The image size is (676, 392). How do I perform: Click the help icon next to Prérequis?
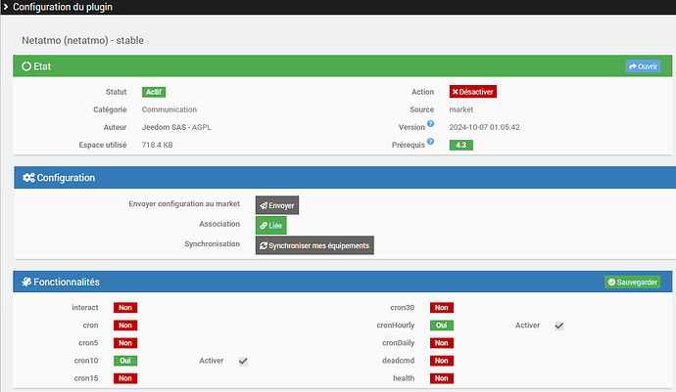(430, 142)
